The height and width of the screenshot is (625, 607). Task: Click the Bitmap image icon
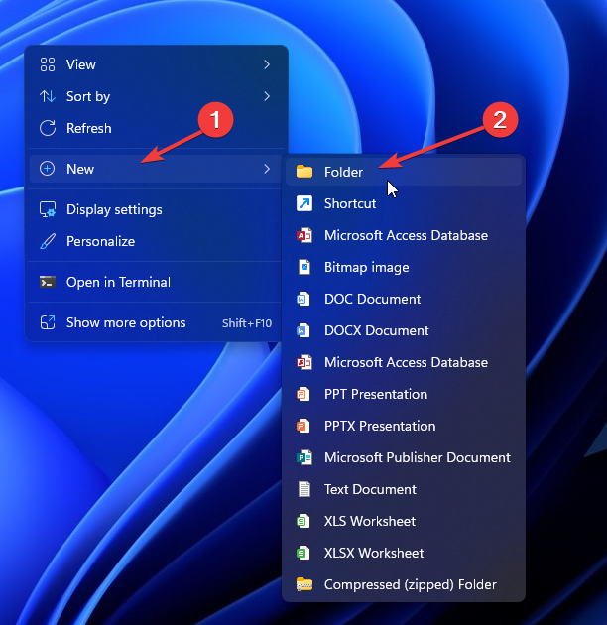(x=304, y=267)
